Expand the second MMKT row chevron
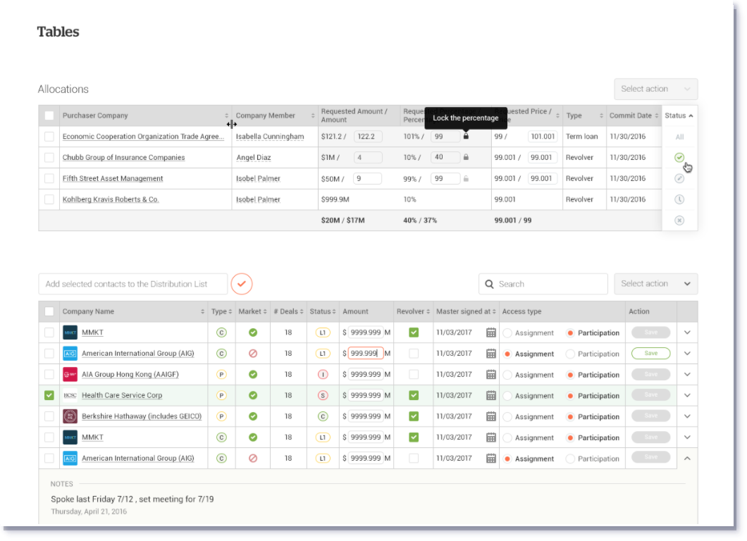 coord(687,437)
